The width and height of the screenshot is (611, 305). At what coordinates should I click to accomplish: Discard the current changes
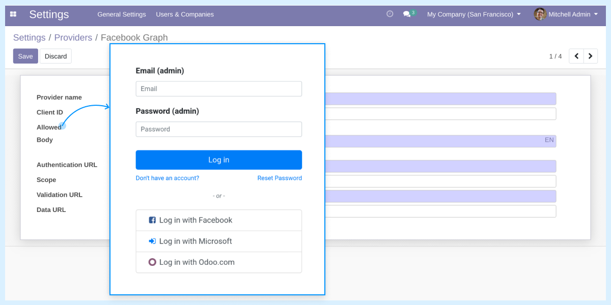(55, 56)
